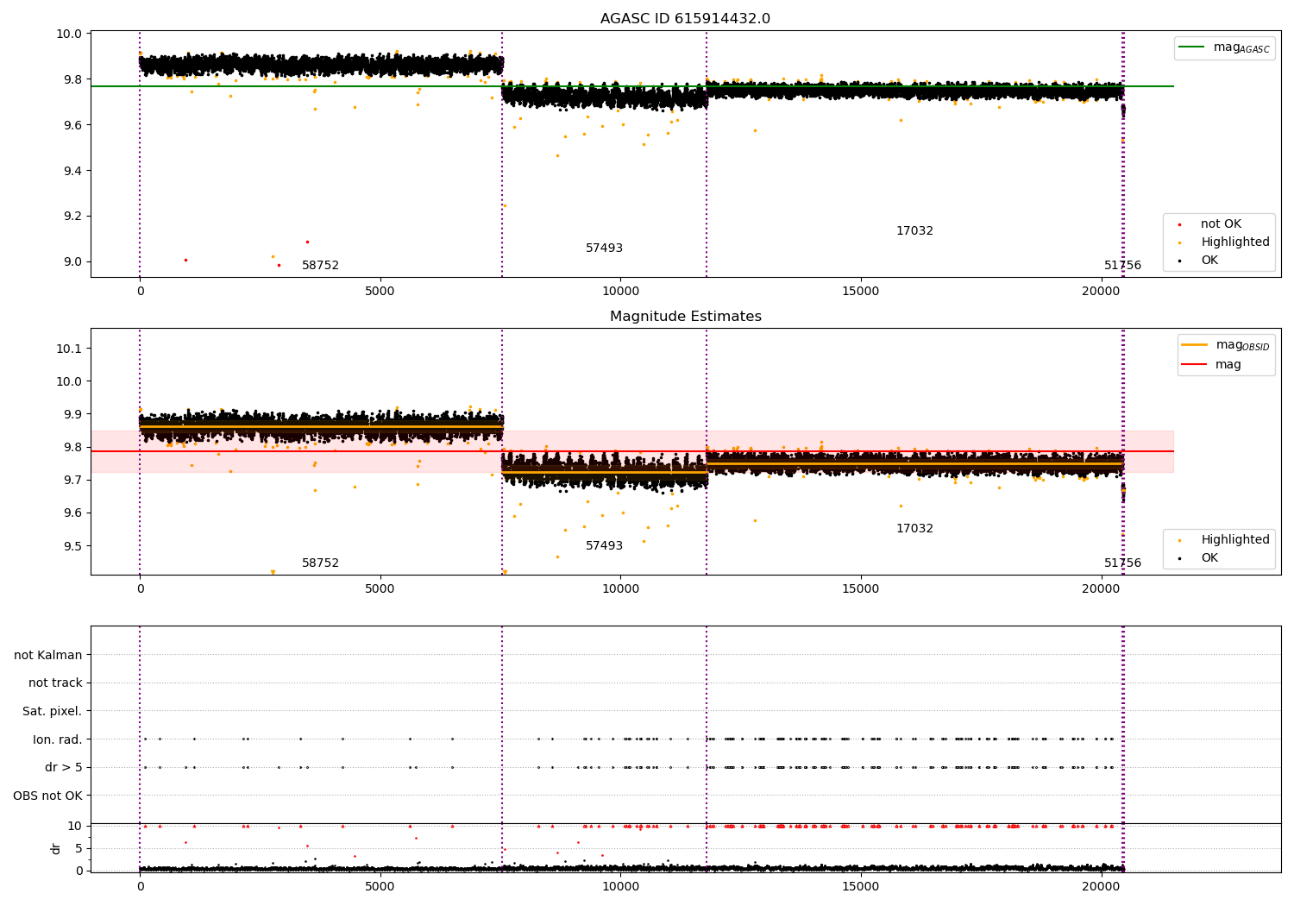
Task: Click obsid label "57493" in the AGASC ID plot
Action: [x=604, y=249]
